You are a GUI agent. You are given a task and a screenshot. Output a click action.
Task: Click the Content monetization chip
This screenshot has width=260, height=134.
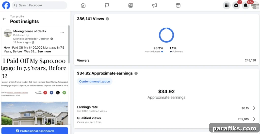pyautogui.click(x=94, y=81)
